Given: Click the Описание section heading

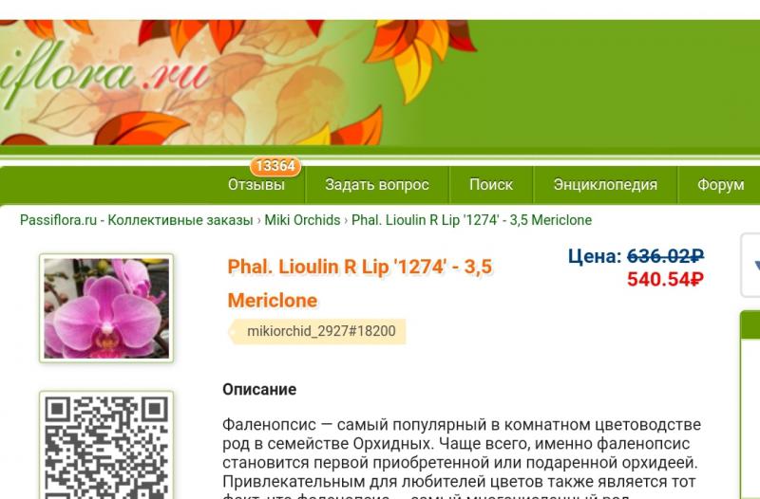Looking at the screenshot, I should tap(259, 389).
